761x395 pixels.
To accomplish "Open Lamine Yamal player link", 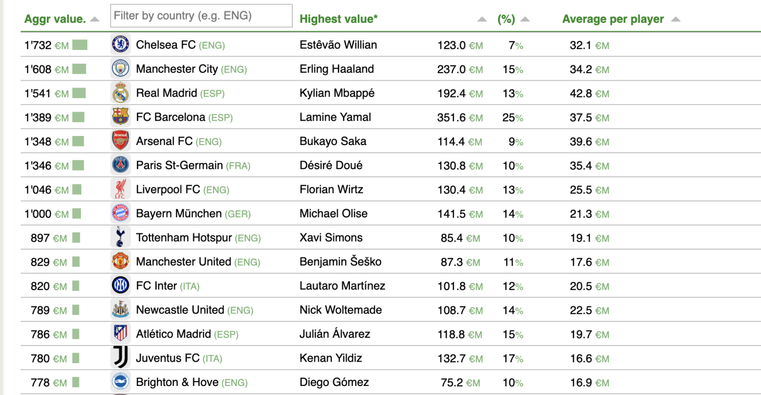I will pos(335,117).
